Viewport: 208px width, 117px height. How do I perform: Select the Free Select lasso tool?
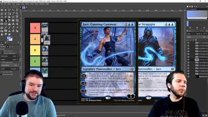pos(9,10)
